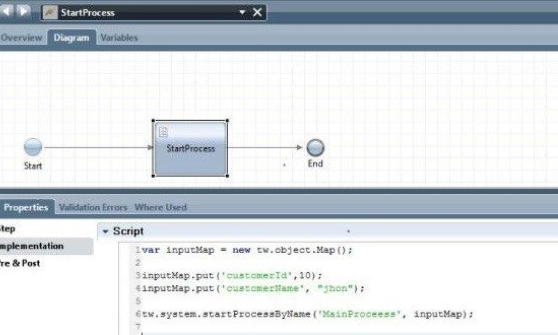Click the service icon beside StartProcess title
This screenshot has width=558, height=335.
(x=51, y=13)
